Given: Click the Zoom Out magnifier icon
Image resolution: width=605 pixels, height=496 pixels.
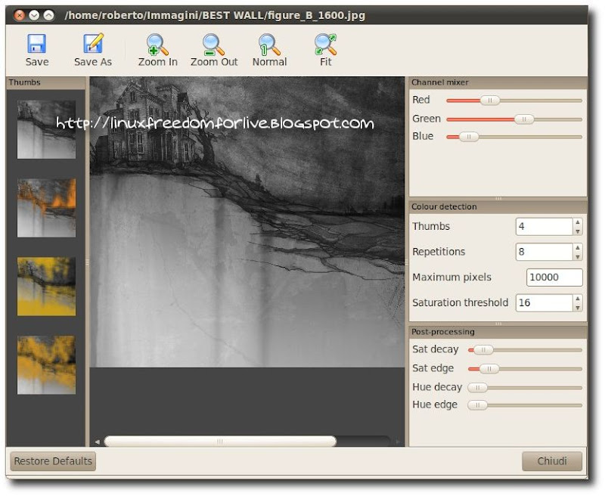Looking at the screenshot, I should (x=213, y=44).
